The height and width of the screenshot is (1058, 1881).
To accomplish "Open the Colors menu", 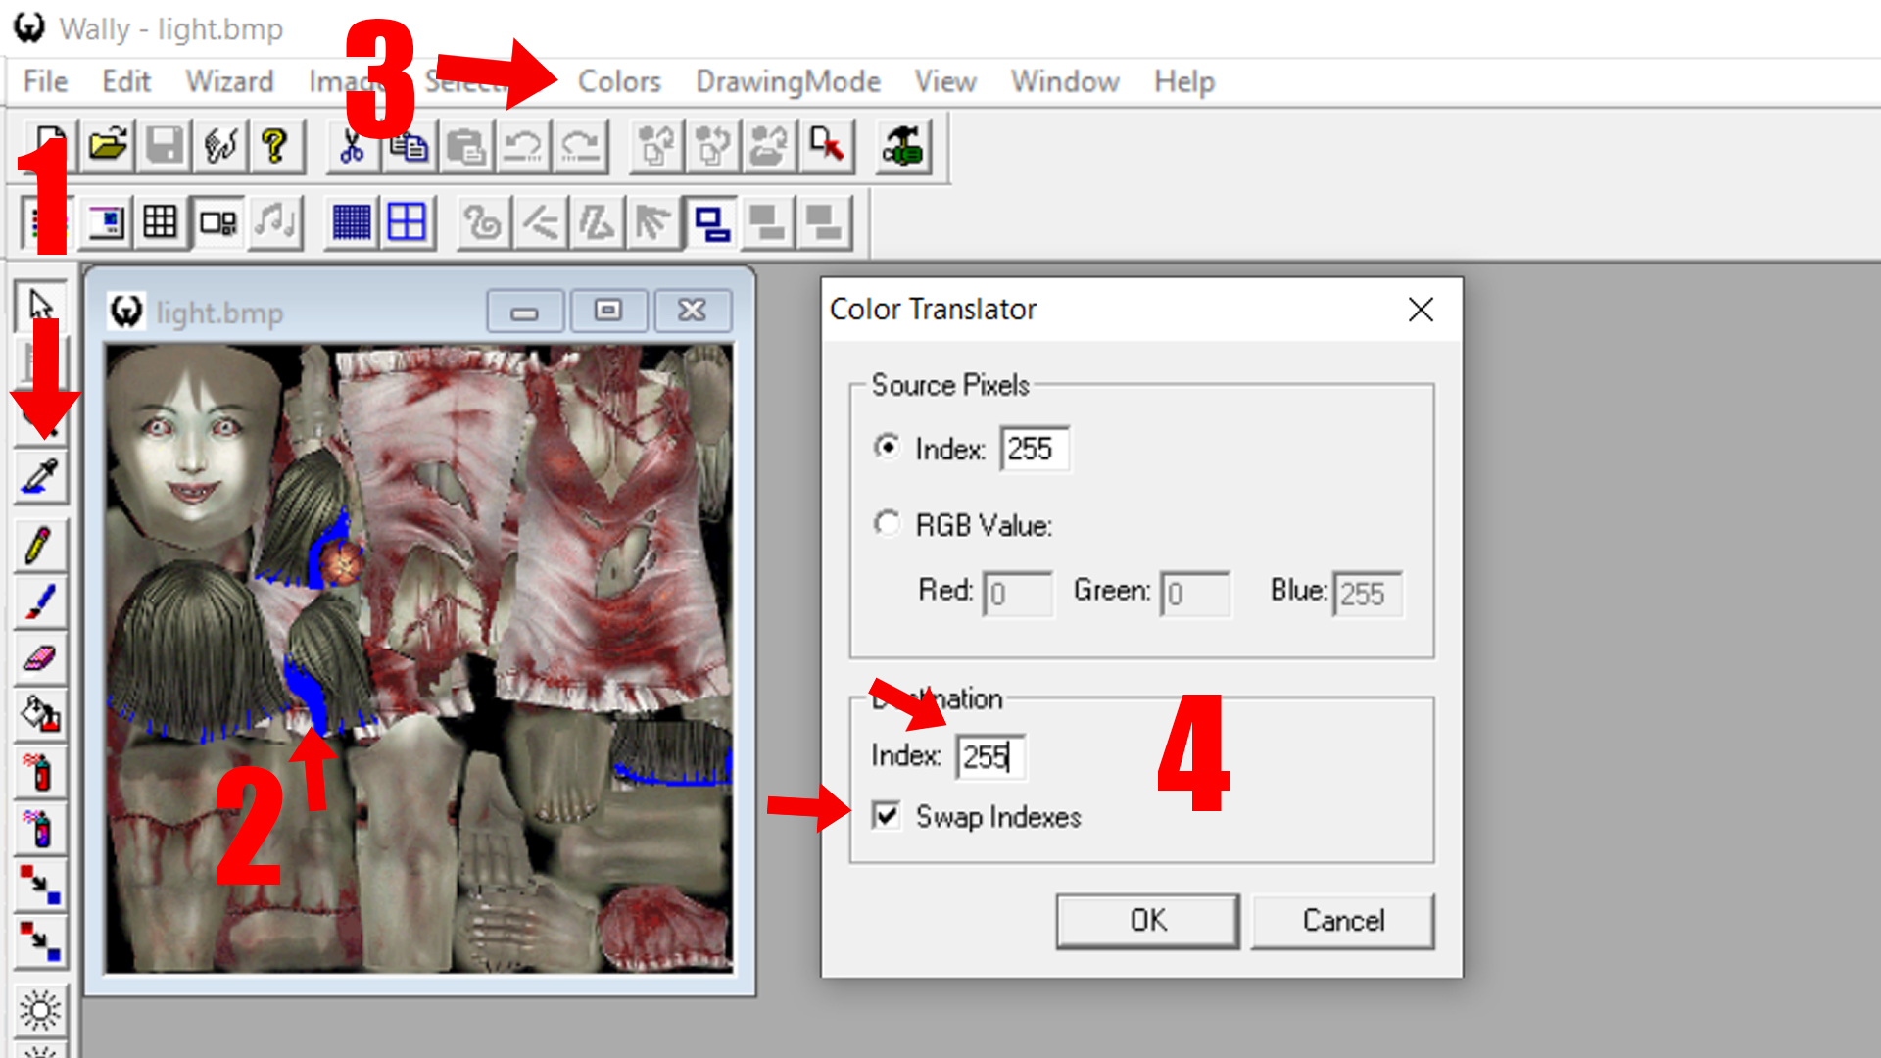I will pyautogui.click(x=619, y=81).
